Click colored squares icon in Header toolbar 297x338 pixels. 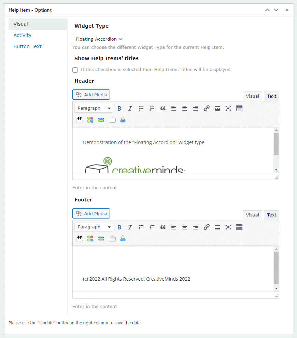point(90,119)
